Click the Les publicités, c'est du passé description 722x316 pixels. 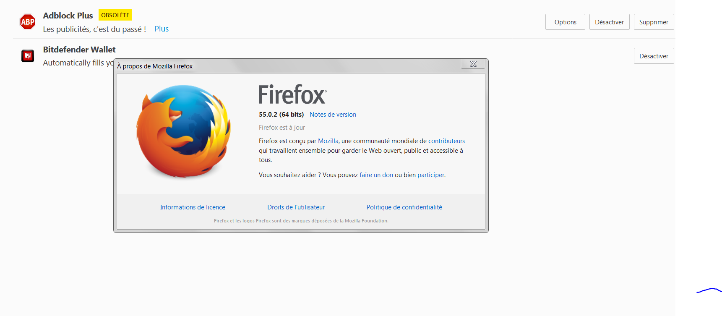94,29
